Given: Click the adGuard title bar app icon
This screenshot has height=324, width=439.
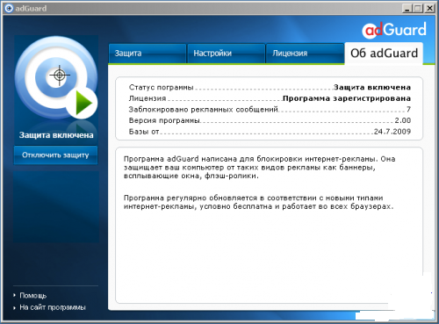Looking at the screenshot, I should point(9,9).
